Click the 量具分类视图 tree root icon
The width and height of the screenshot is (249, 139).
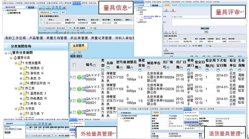tap(10, 53)
